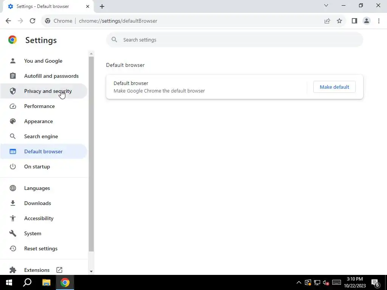Open a new tab with the plus button
Screen dimensions: 387x290
pyautogui.click(x=102, y=6)
